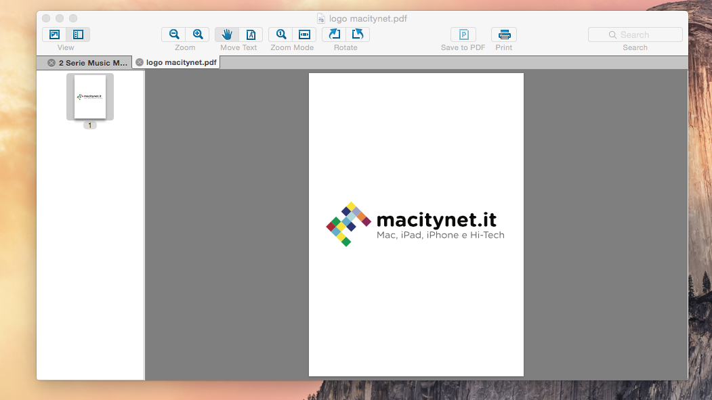The height and width of the screenshot is (400, 712).
Task: Select the hand Move tool
Action: pyautogui.click(x=227, y=35)
